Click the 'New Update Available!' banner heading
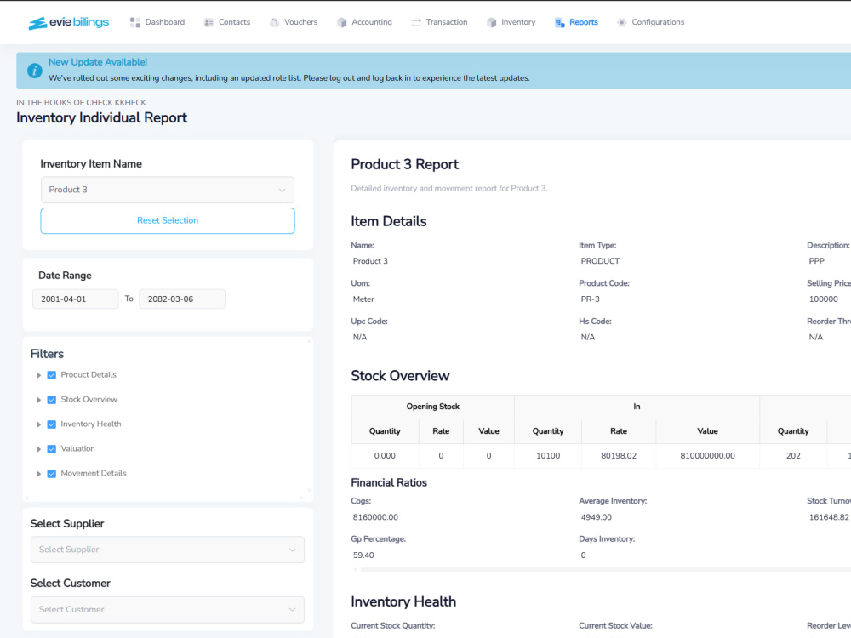This screenshot has width=851, height=638. click(x=98, y=62)
